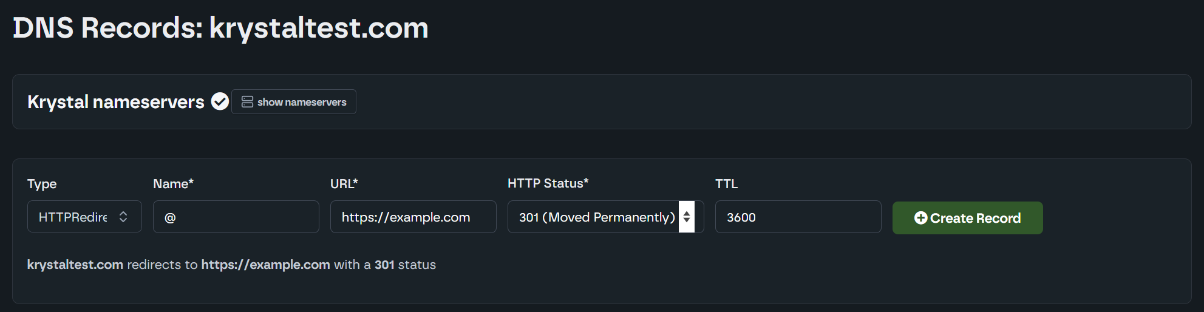The image size is (1204, 312).
Task: Click the TTL field label
Action: (726, 184)
